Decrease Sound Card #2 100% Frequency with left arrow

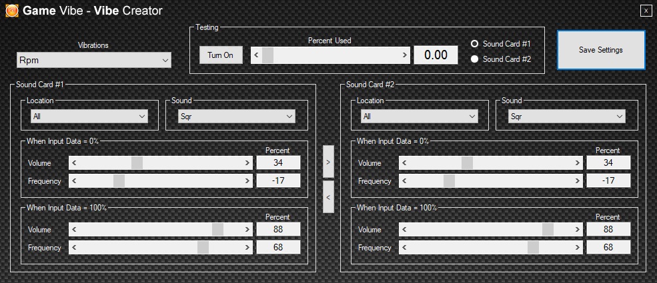[x=404, y=247]
